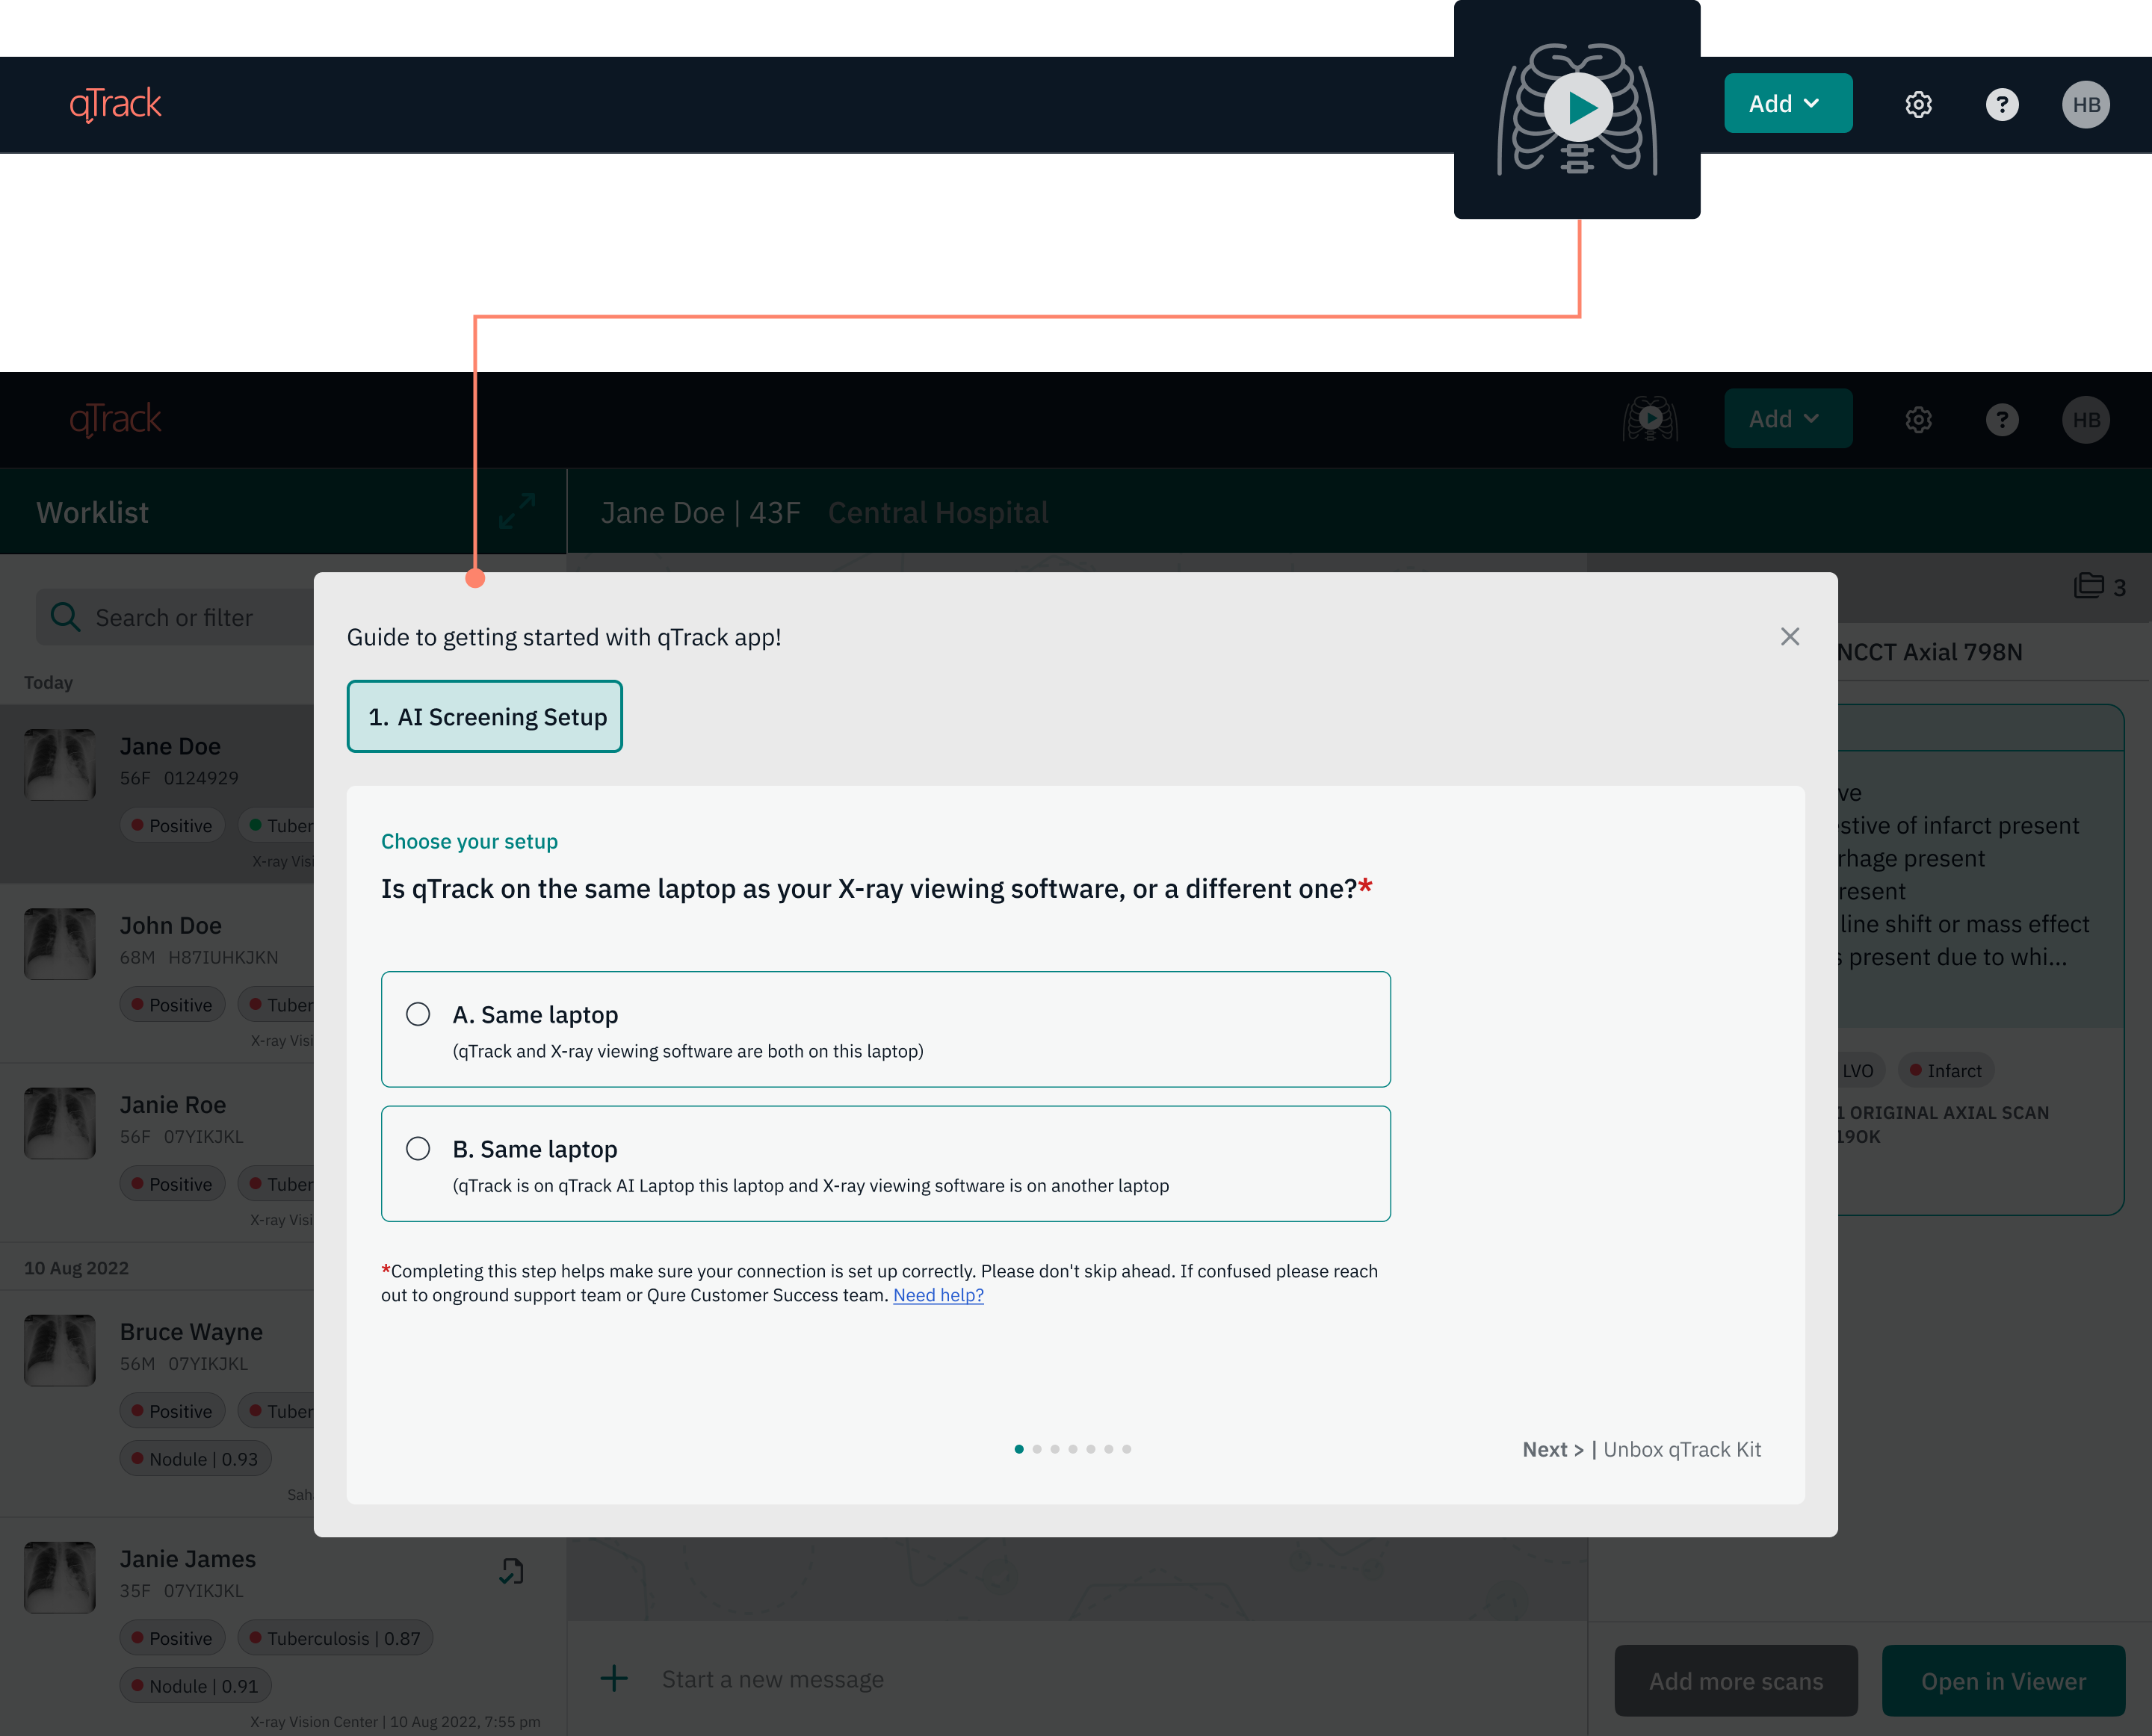This screenshot has height=1736, width=2152.
Task: Select the Tuberculosis | 0.87 tag
Action: [x=334, y=1638]
